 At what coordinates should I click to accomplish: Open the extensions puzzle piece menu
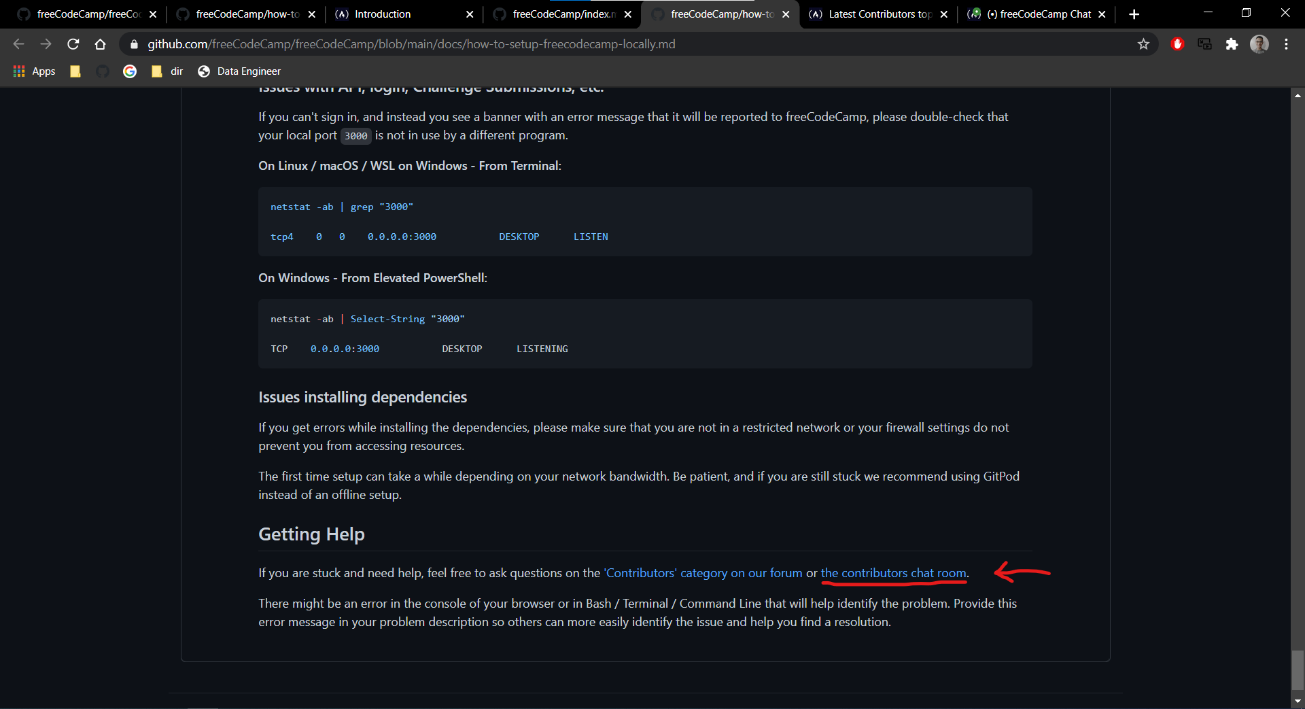1232,44
